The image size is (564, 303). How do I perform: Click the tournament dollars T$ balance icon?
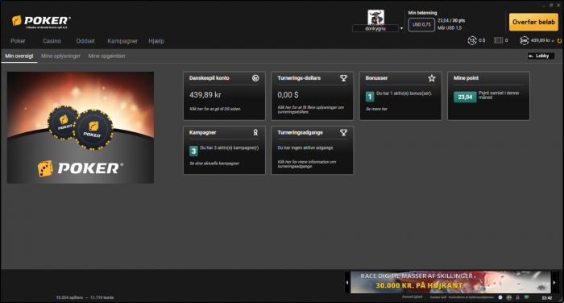pyautogui.click(x=472, y=40)
